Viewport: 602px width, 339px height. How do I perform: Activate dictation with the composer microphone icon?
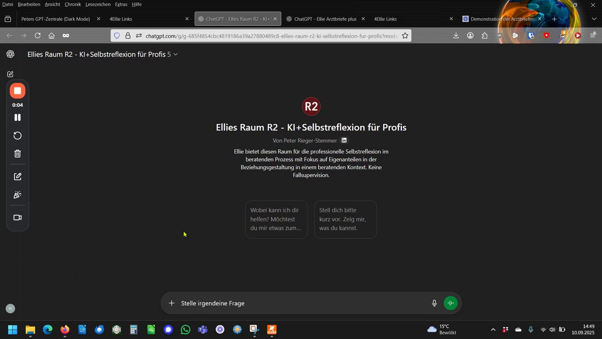[435, 303]
